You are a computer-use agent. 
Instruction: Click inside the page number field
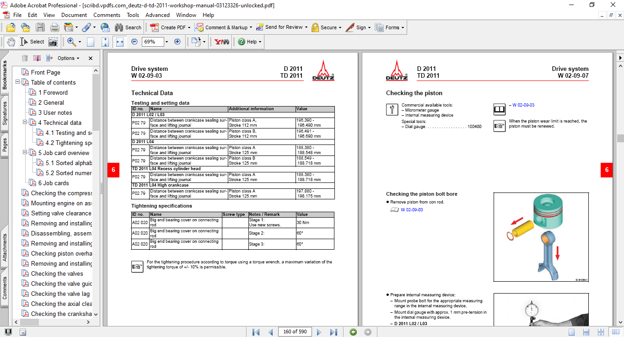(x=295, y=332)
